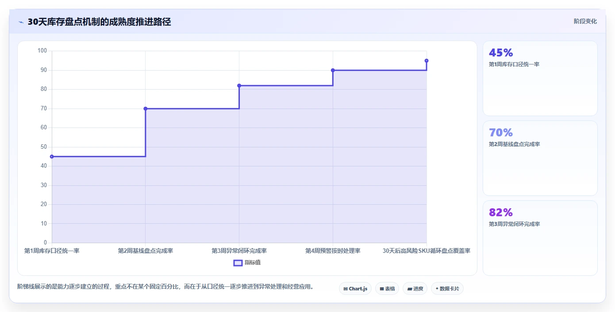Open the 70% 第2周基线盘点完成率 card
Image resolution: width=615 pixels, height=312 pixels.
540,158
